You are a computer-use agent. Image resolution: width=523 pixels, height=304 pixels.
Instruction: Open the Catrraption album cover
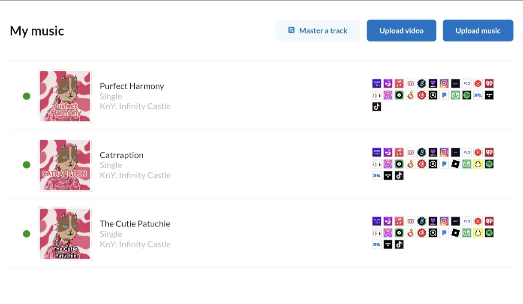point(65,165)
